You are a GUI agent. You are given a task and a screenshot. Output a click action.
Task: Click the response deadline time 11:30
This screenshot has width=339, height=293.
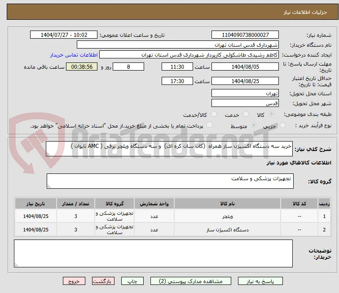coord(177,67)
